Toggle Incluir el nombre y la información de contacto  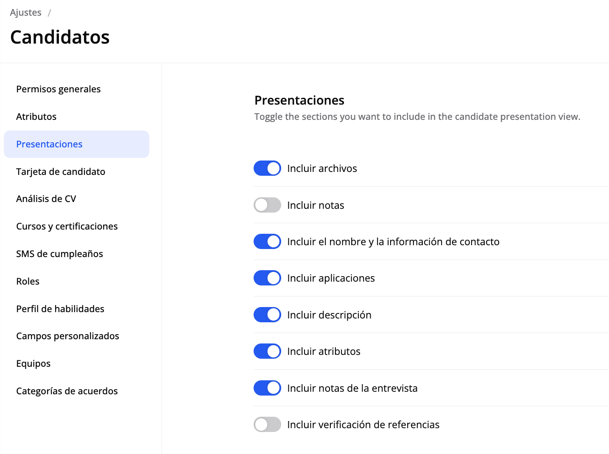coord(267,241)
